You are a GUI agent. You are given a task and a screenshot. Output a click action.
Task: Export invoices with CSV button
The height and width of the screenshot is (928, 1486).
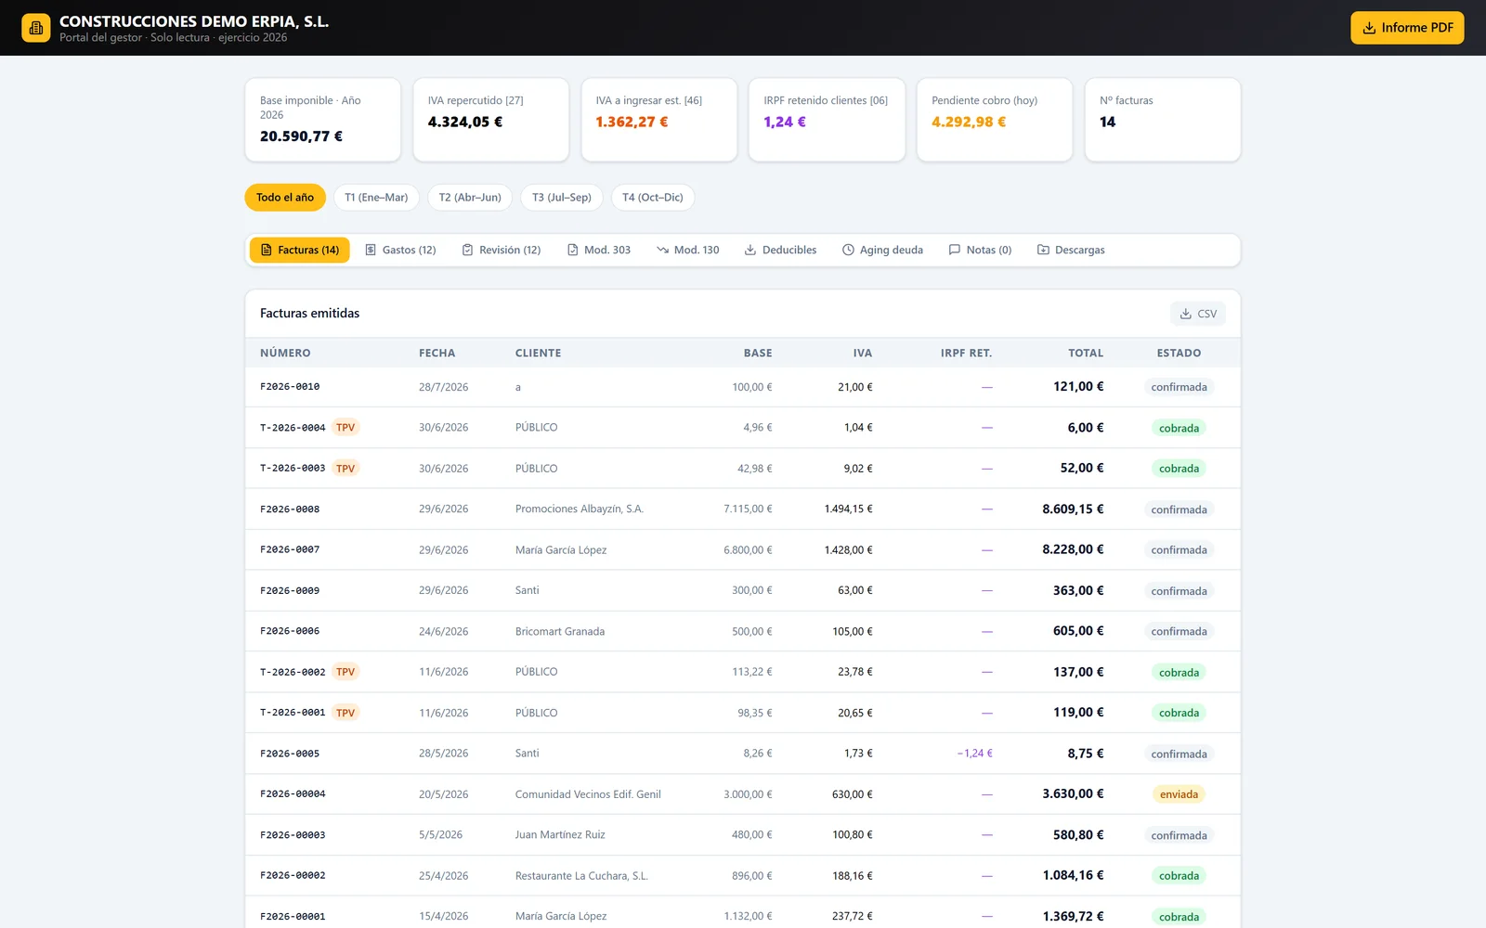(x=1198, y=314)
